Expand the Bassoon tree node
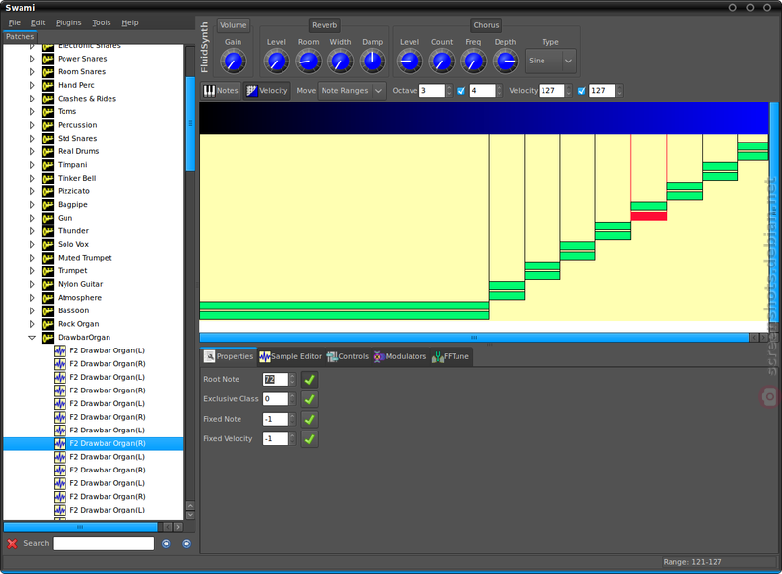The image size is (782, 574). pyautogui.click(x=32, y=310)
